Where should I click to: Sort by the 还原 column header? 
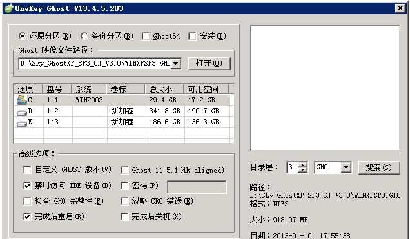[28, 90]
